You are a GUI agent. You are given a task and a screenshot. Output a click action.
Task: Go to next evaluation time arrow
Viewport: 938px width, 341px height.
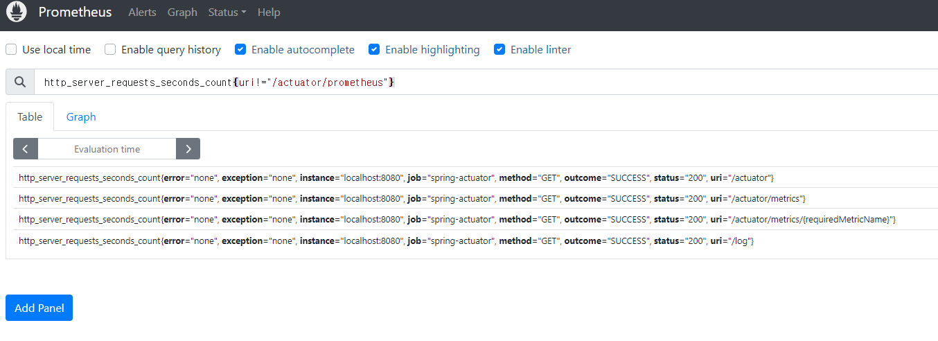click(x=188, y=149)
